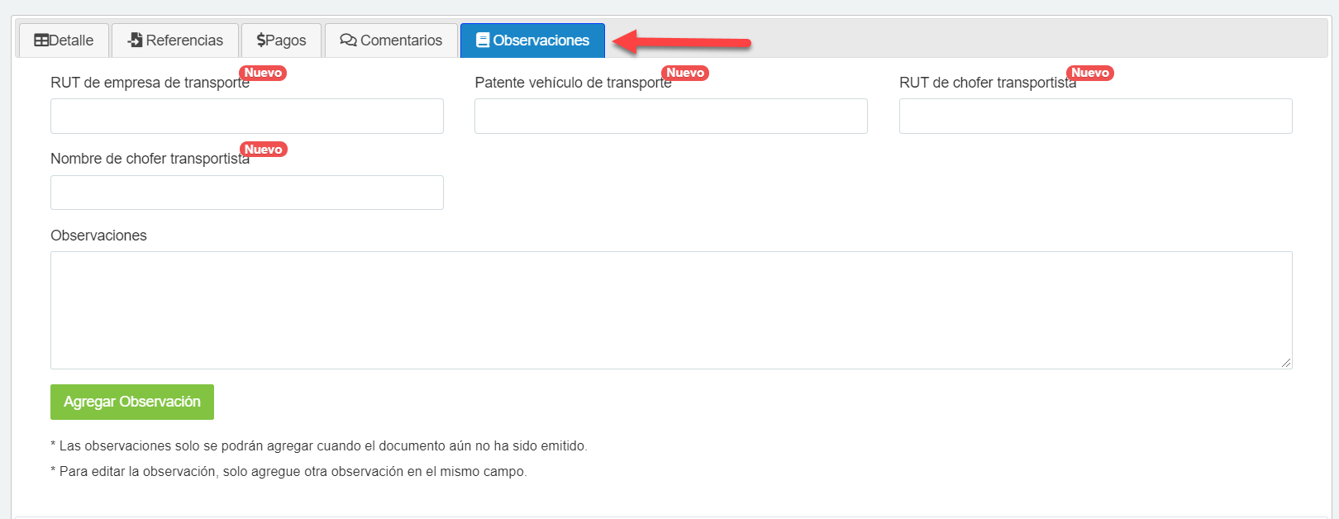The width and height of the screenshot is (1339, 519).
Task: Click the Nombre de chofer transportista input
Action: click(246, 193)
